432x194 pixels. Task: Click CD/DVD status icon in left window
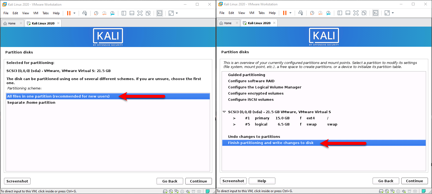(x=171, y=191)
